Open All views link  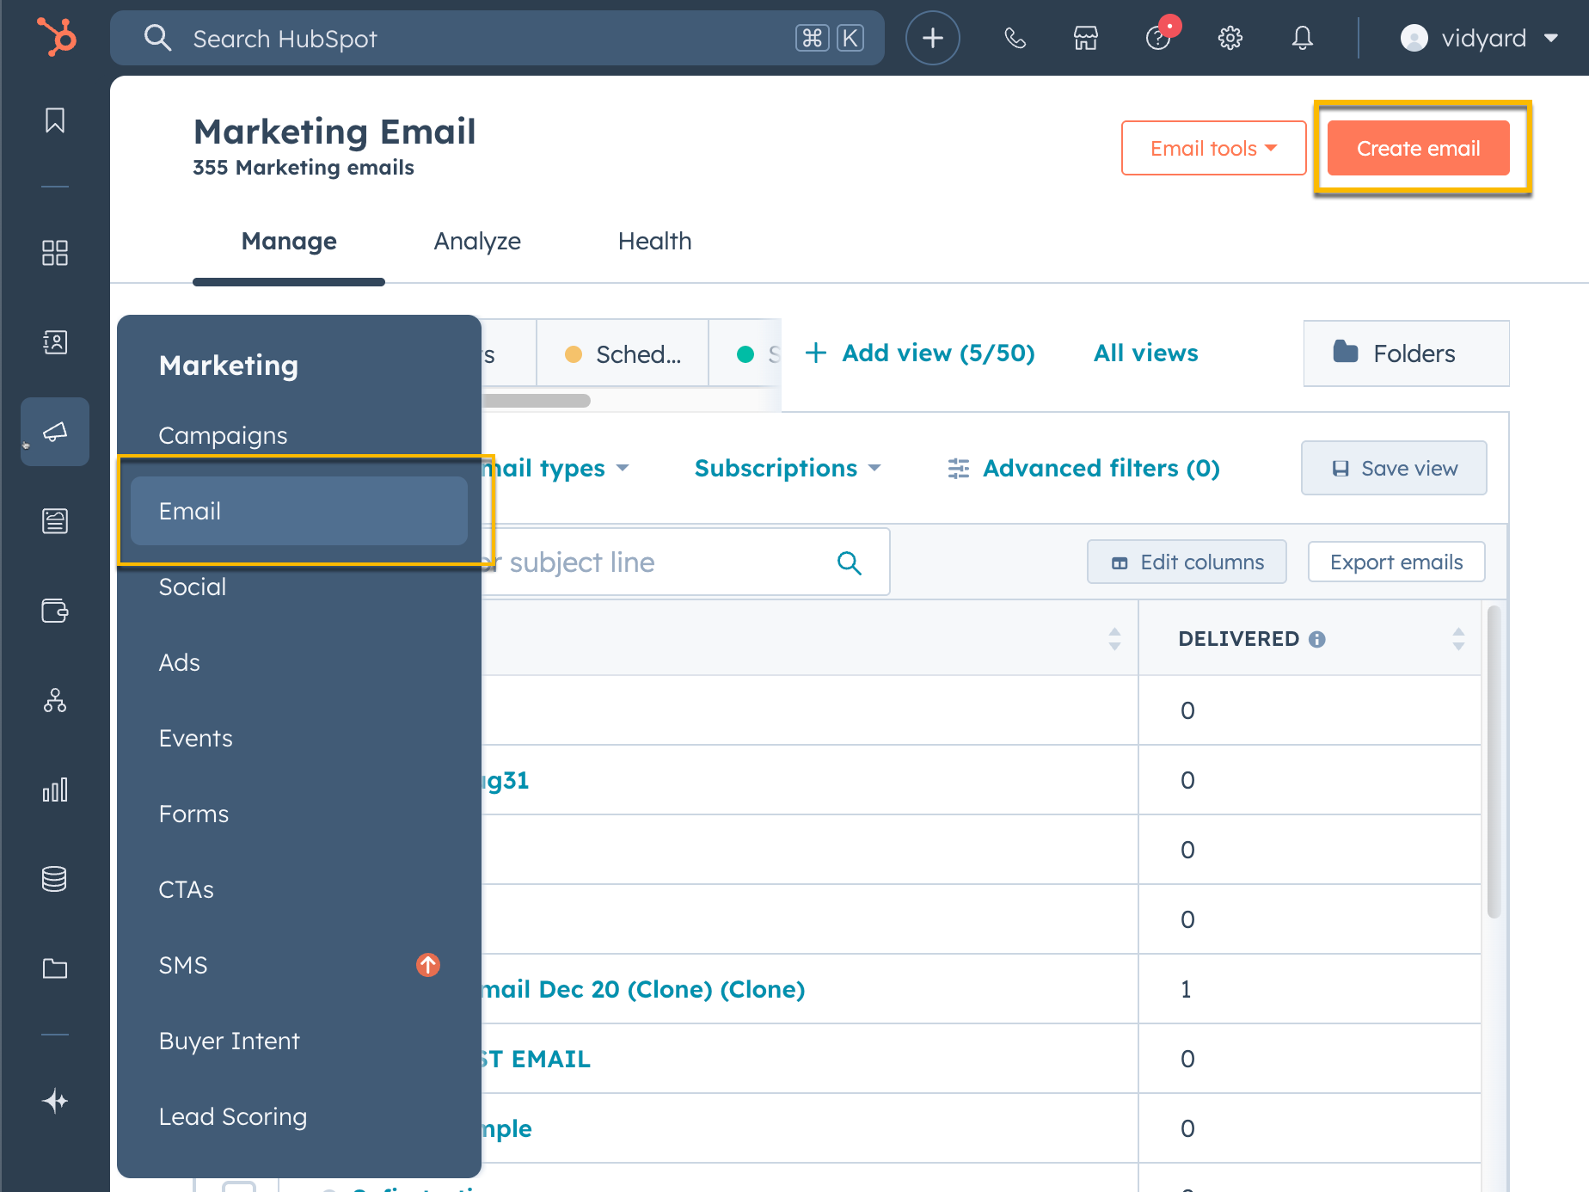coord(1145,353)
